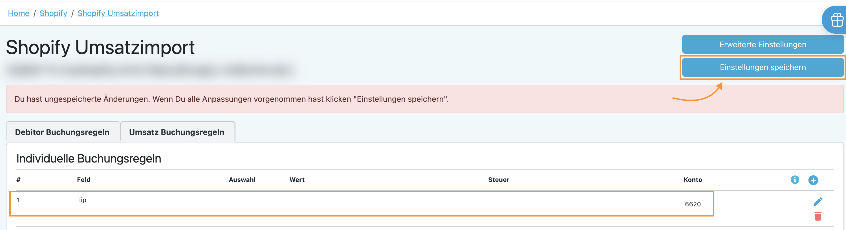
Task: Go to the Home breadcrumb link
Action: (x=19, y=13)
